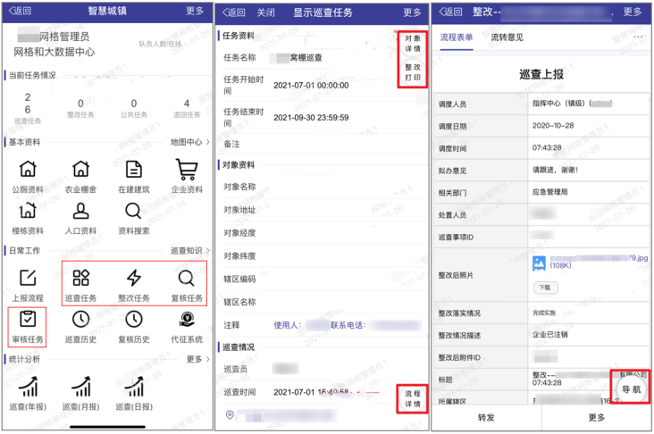Viewport: 654px width, 434px height.
Task: Select 整改情况描述 value 企业已注销
Action: [549, 334]
